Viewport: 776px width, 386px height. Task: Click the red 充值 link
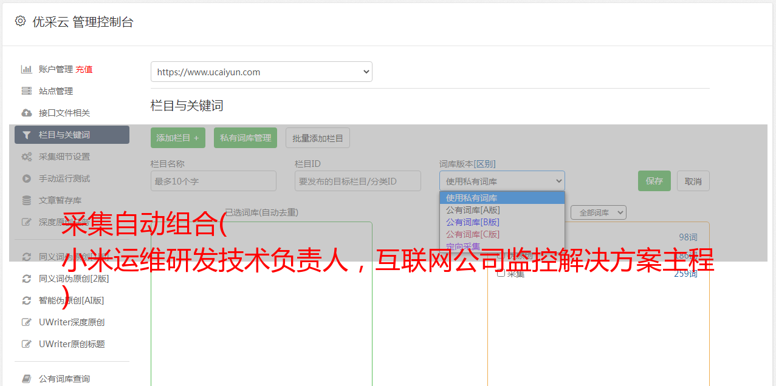click(84, 69)
